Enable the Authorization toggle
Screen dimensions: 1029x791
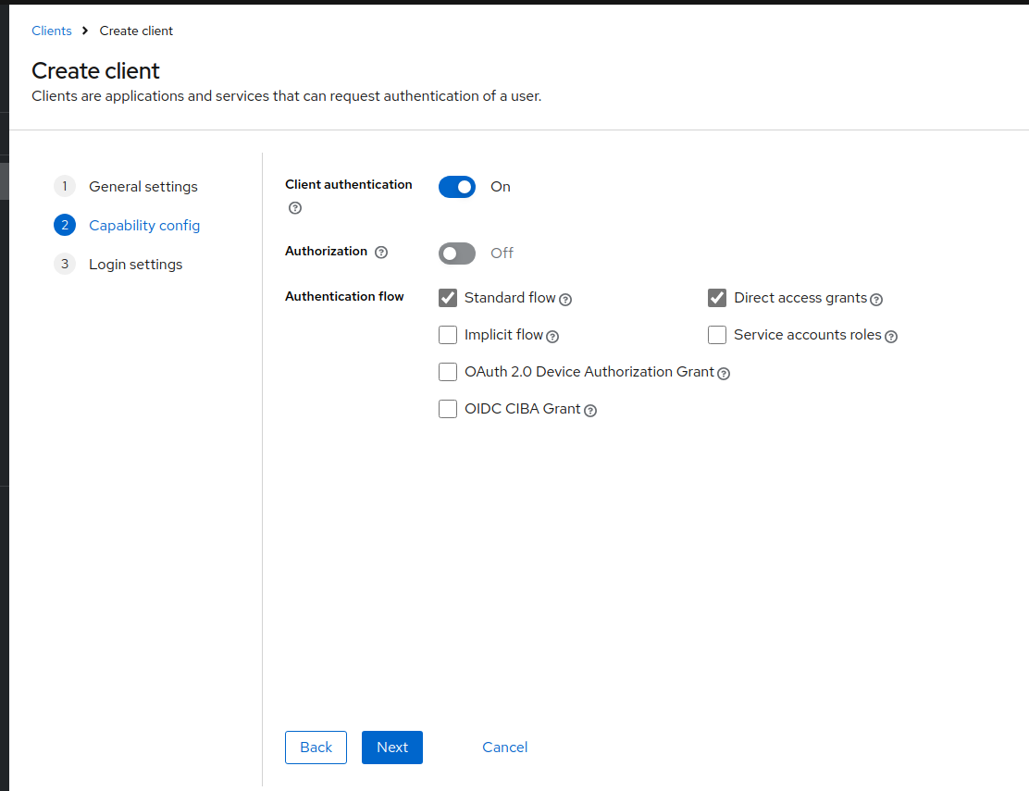[457, 253]
